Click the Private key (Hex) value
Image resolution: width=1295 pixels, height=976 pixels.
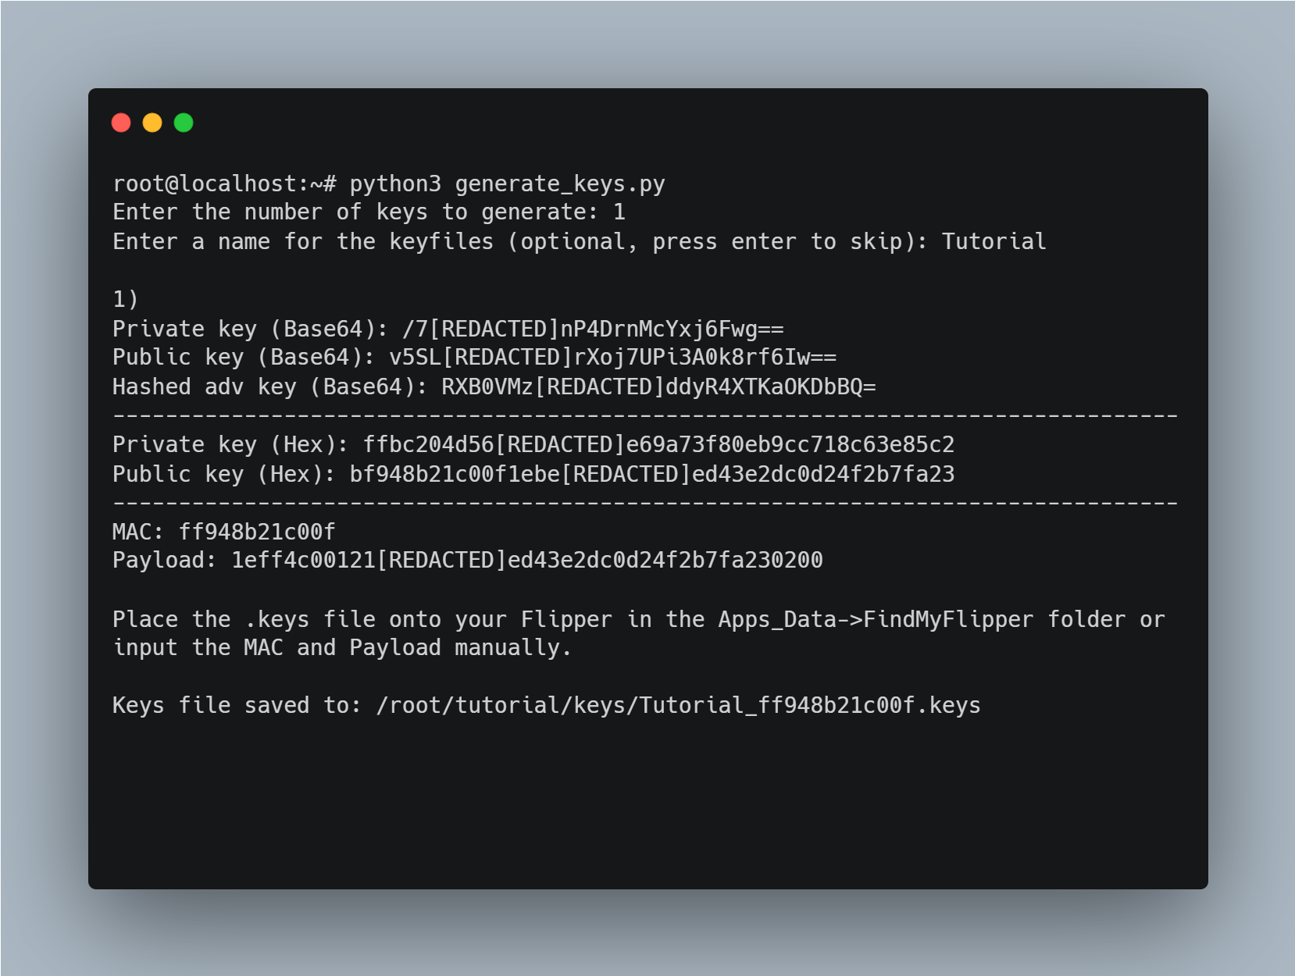[x=658, y=444]
